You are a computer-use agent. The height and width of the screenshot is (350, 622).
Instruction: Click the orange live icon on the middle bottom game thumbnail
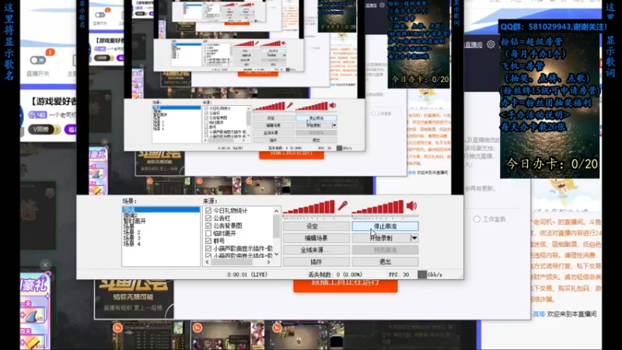197,327
